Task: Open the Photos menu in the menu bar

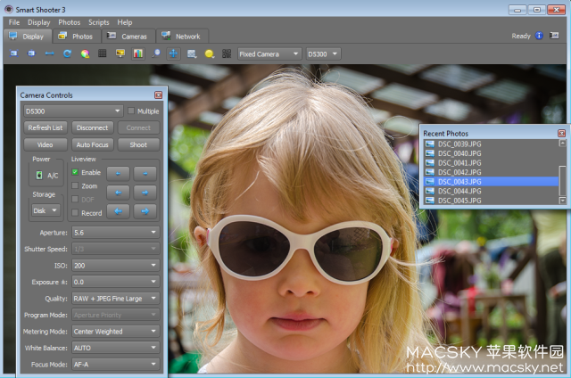Action: coord(70,22)
